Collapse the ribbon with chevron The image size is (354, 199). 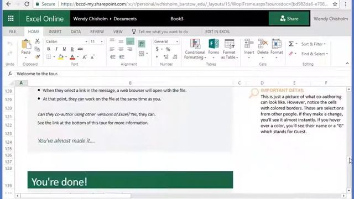pyautogui.click(x=347, y=64)
